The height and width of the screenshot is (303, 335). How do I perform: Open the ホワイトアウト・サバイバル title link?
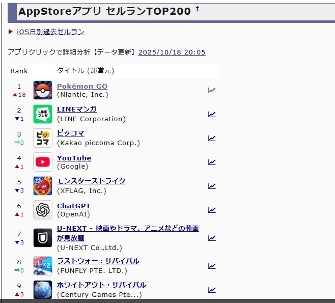(x=101, y=285)
